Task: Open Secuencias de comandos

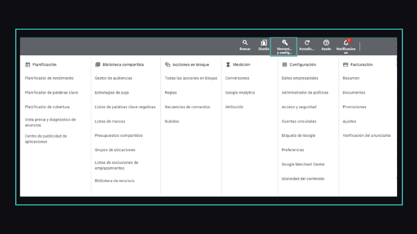Action: click(187, 107)
